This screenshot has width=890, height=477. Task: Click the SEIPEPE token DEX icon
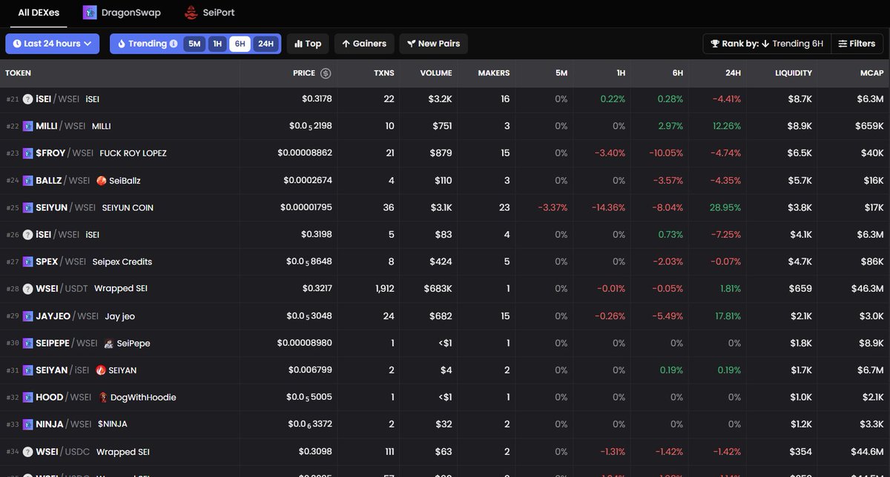pos(28,344)
